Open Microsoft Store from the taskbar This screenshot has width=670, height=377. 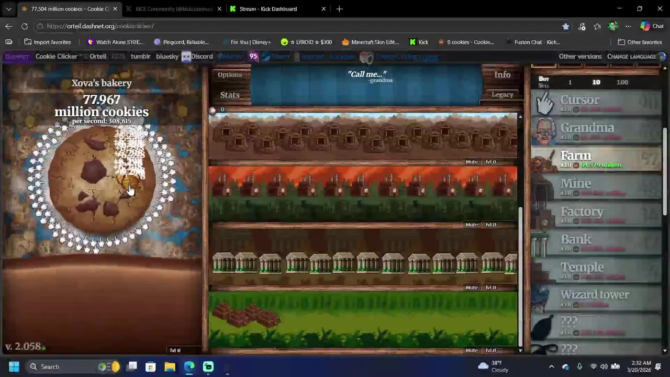coord(150,367)
